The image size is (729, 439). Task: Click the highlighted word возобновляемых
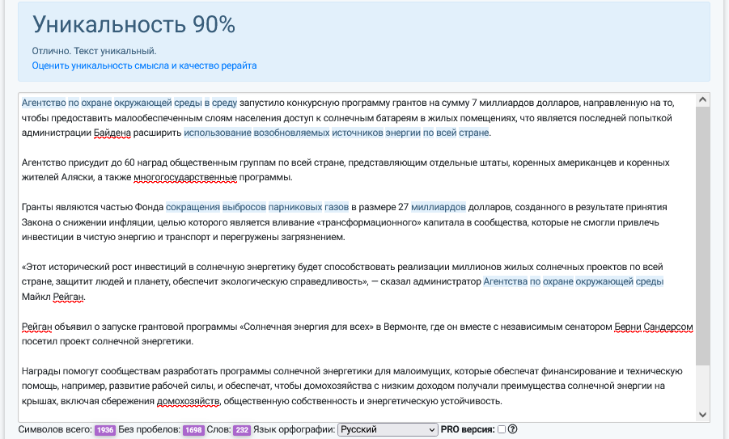pos(291,133)
